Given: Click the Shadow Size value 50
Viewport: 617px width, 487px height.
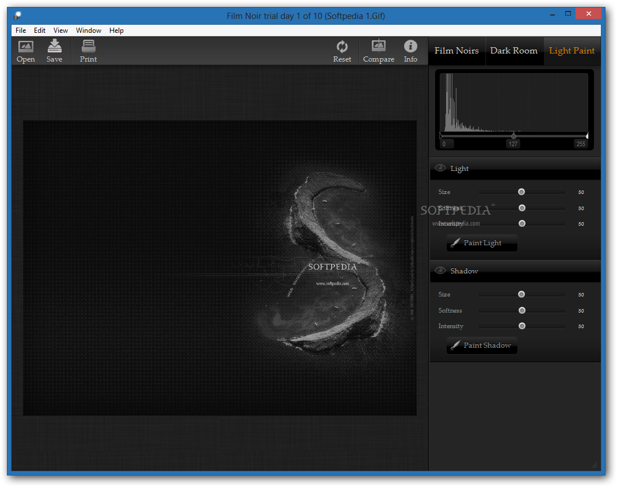Looking at the screenshot, I should tap(581, 295).
